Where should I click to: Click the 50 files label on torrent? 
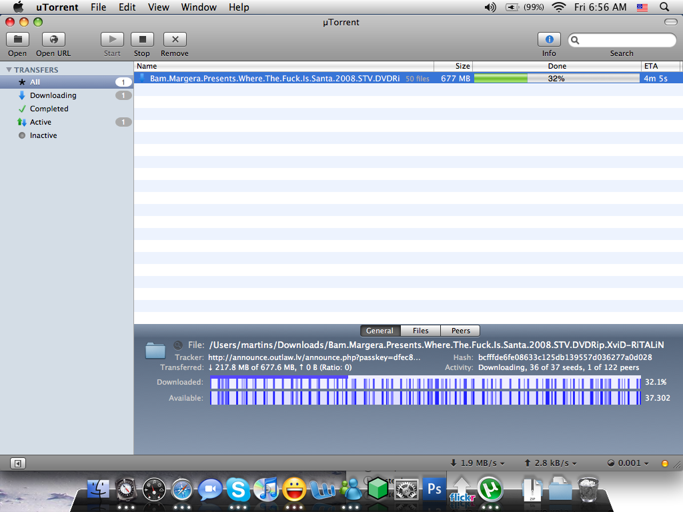418,79
